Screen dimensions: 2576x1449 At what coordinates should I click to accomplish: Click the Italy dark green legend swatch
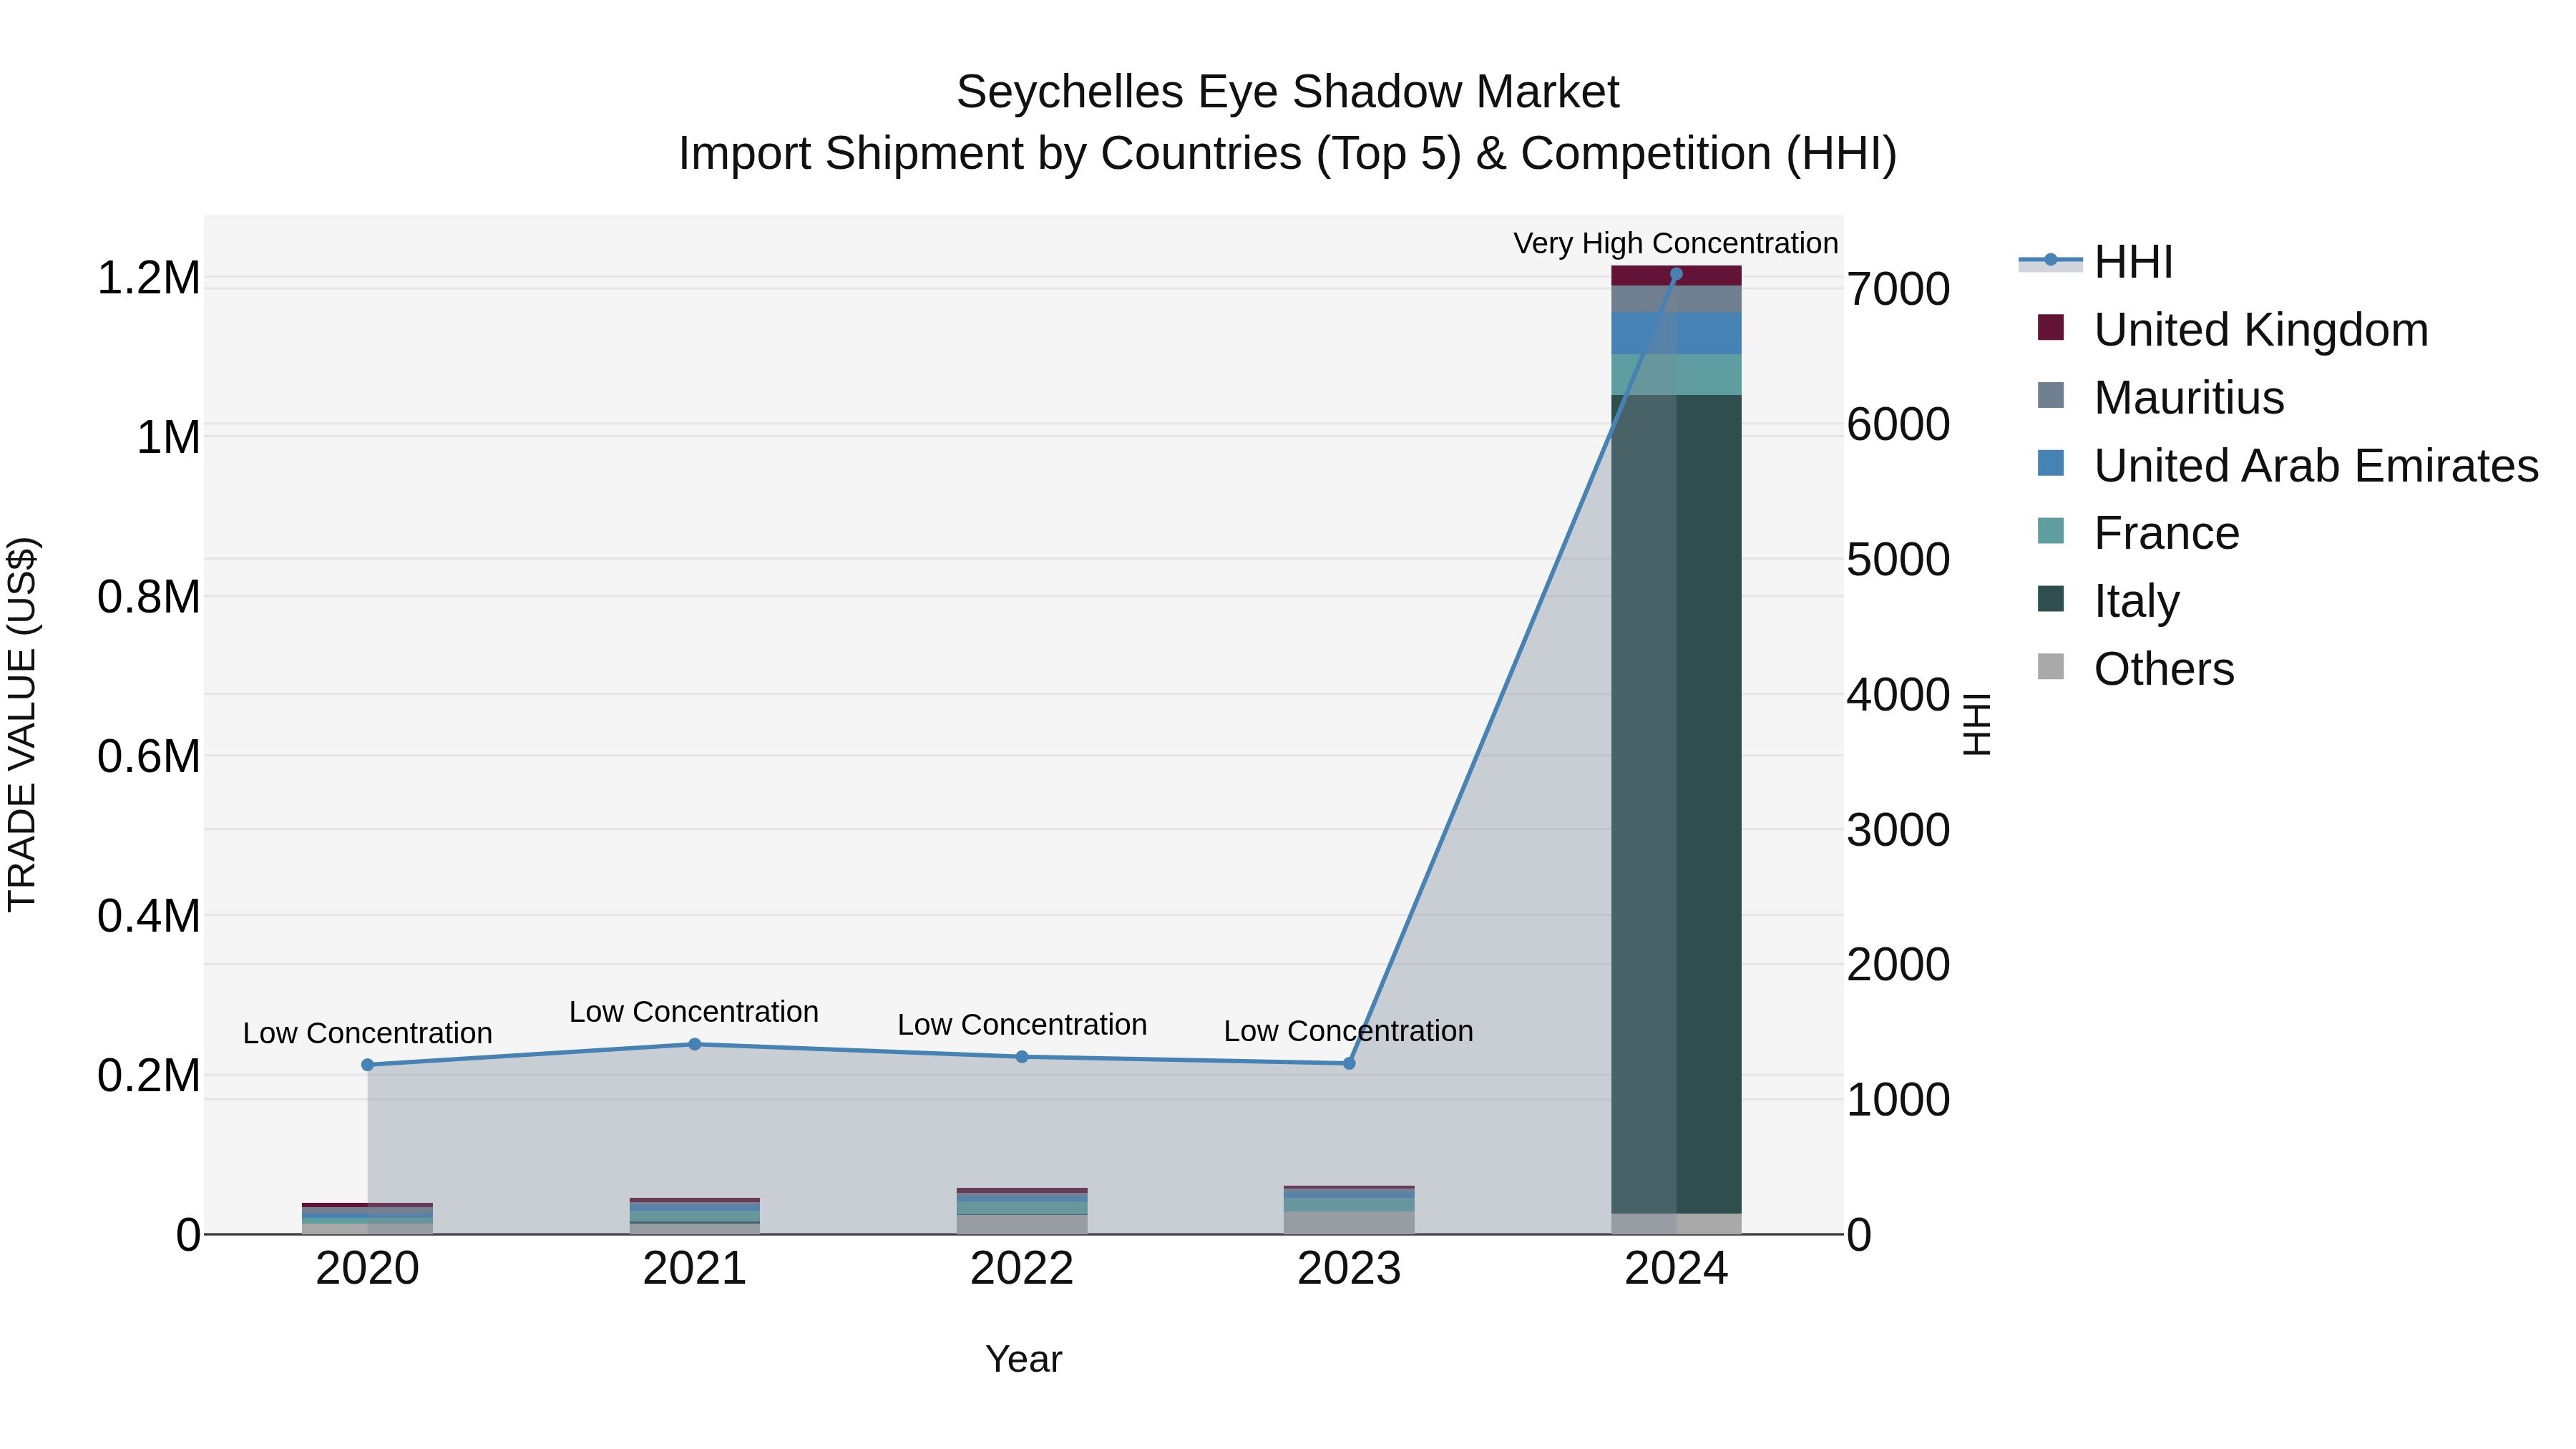pos(2050,599)
